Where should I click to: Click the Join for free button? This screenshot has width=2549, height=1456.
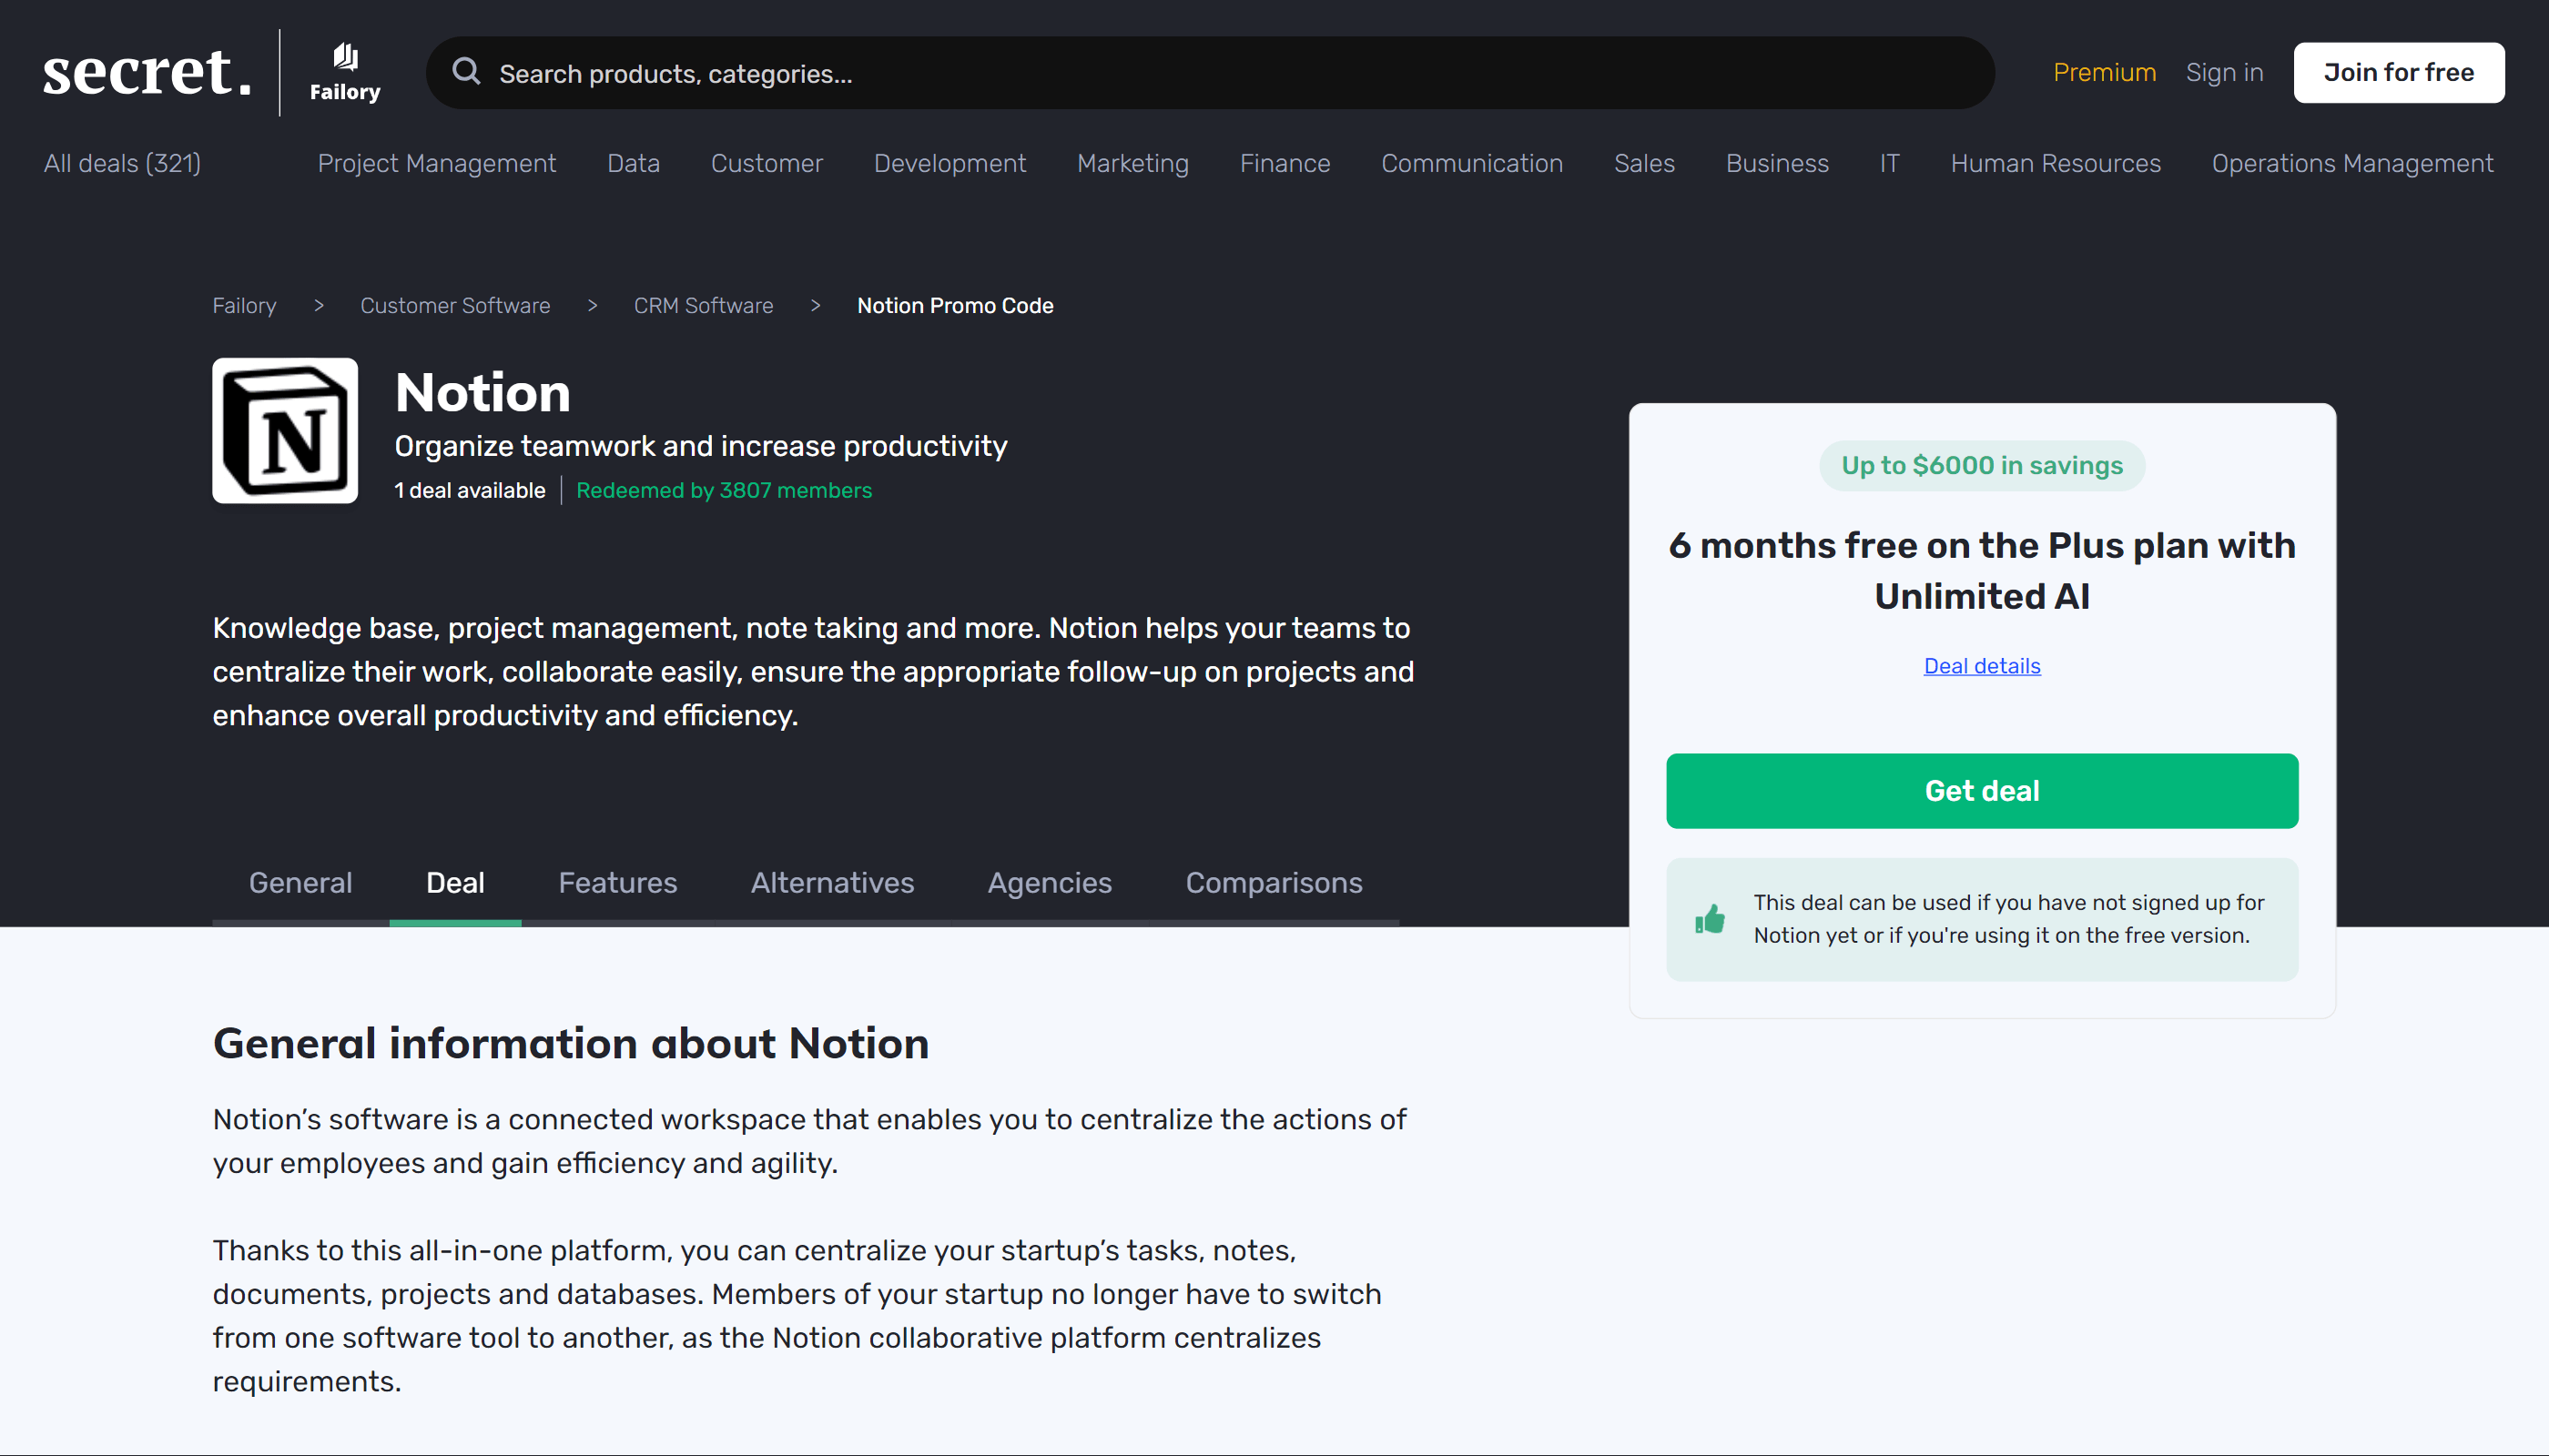point(2399,72)
